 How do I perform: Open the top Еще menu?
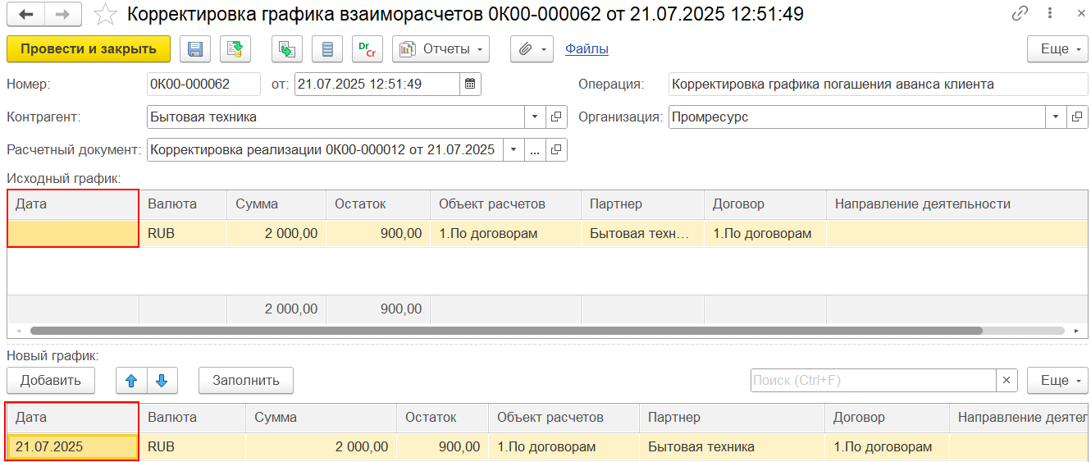1057,49
